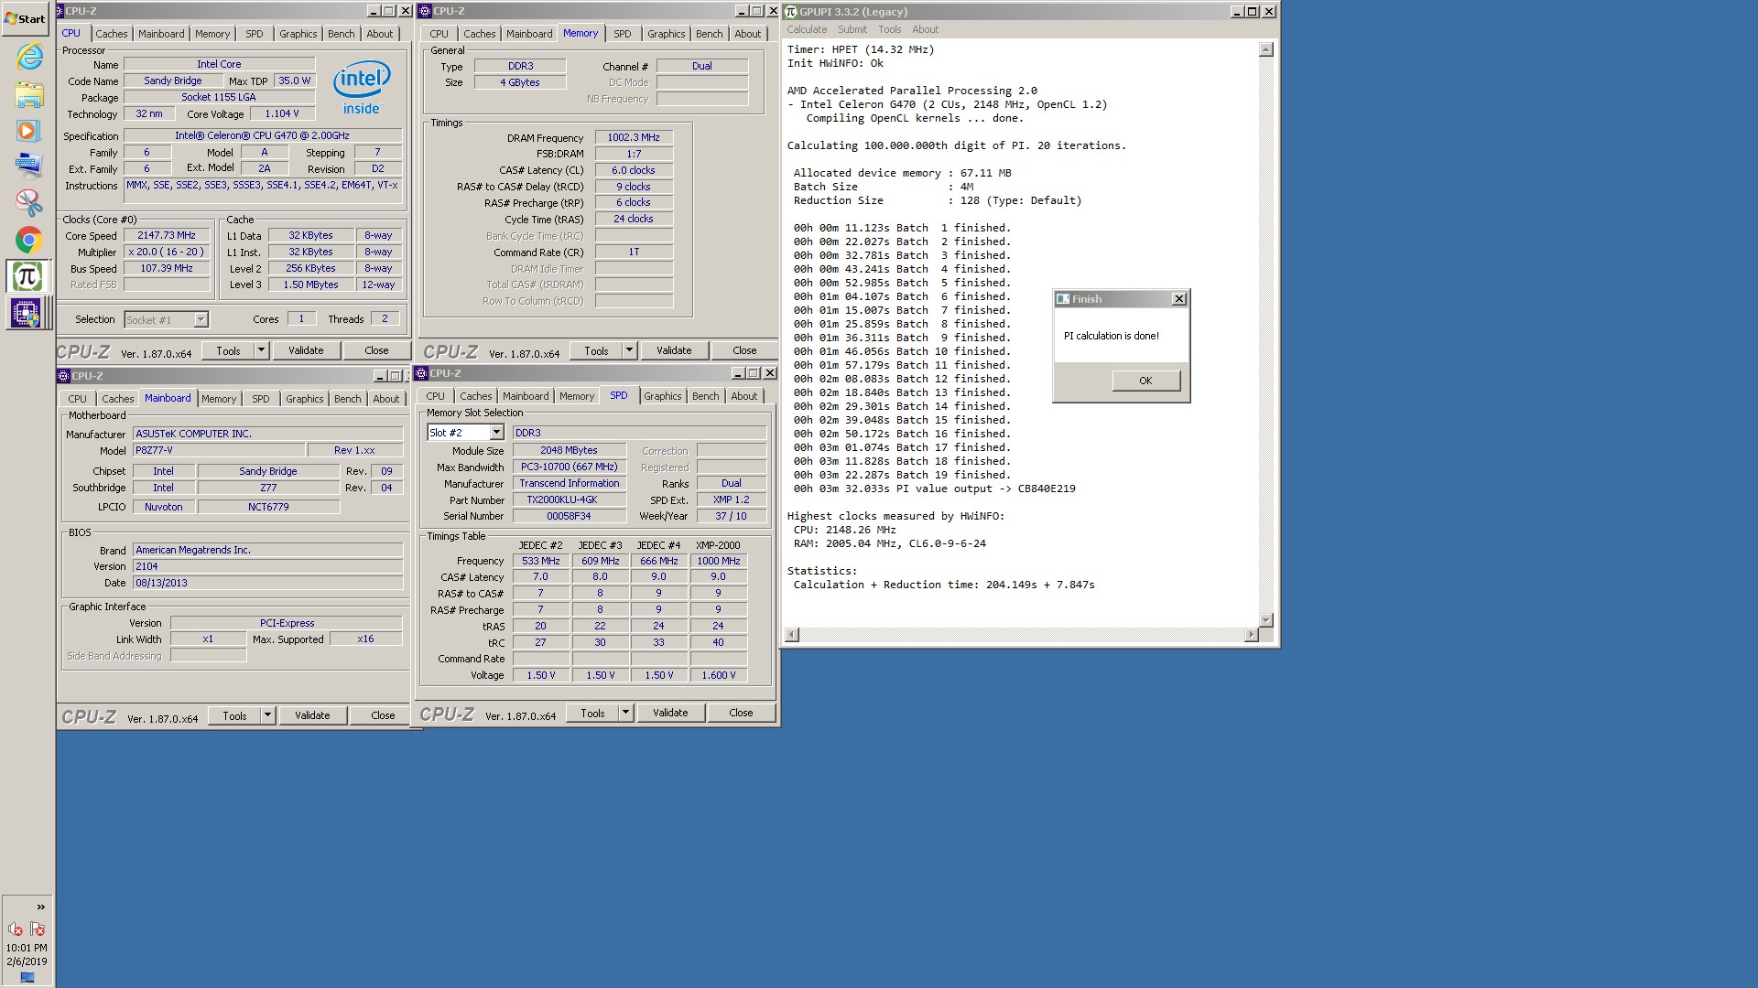1758x988 pixels.
Task: Click Tools button in SPD tab window
Action: point(592,713)
